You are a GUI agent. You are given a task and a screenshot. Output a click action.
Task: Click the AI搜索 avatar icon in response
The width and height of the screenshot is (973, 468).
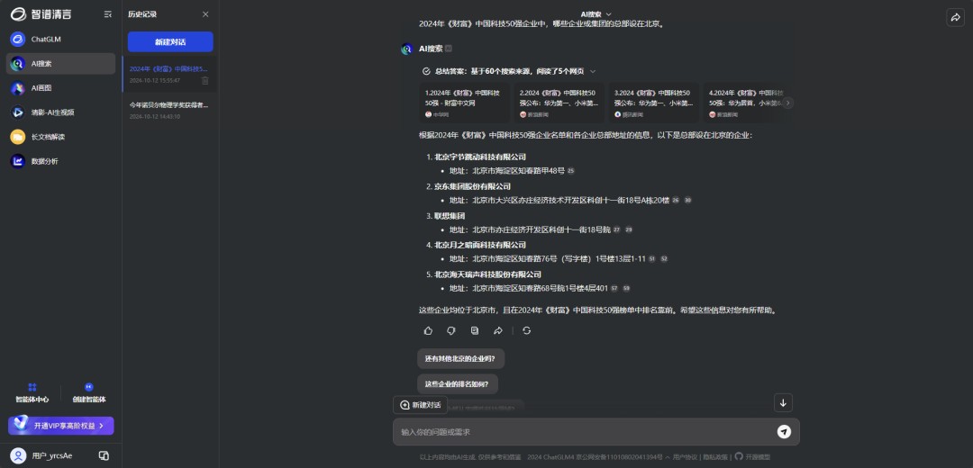pyautogui.click(x=407, y=49)
